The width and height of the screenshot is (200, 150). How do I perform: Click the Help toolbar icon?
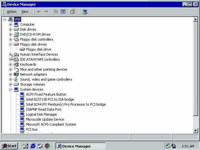tap(73, 12)
